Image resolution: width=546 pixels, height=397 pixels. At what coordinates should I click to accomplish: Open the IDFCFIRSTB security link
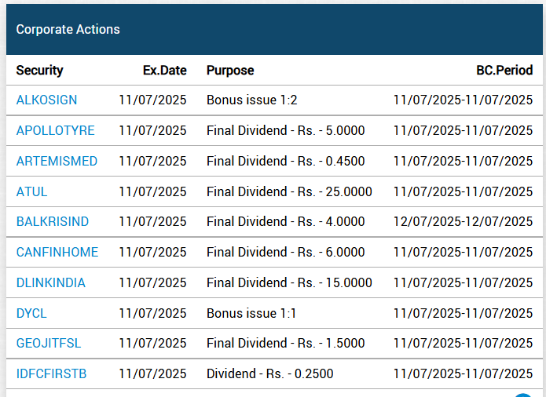(52, 374)
